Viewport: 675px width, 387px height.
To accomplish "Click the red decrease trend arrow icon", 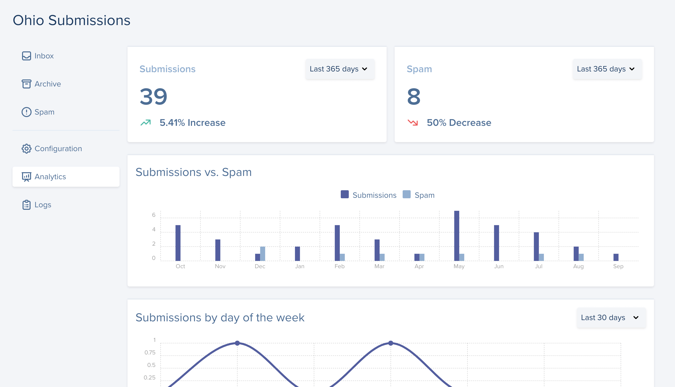I will coord(413,123).
